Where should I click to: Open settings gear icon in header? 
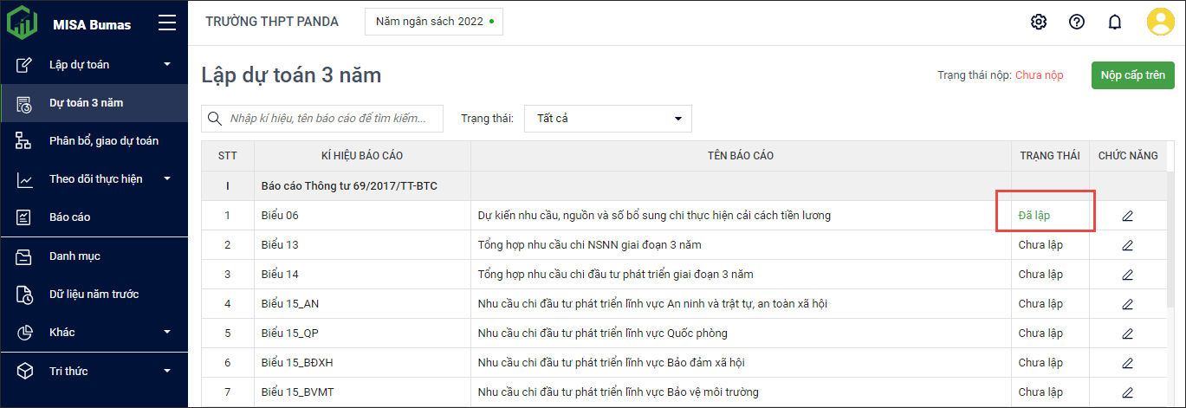tap(1039, 23)
